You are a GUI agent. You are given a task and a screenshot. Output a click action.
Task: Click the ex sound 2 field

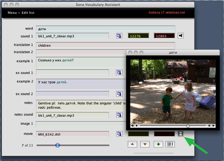(x=72, y=94)
